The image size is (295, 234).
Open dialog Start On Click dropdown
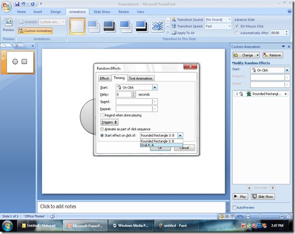155,87
